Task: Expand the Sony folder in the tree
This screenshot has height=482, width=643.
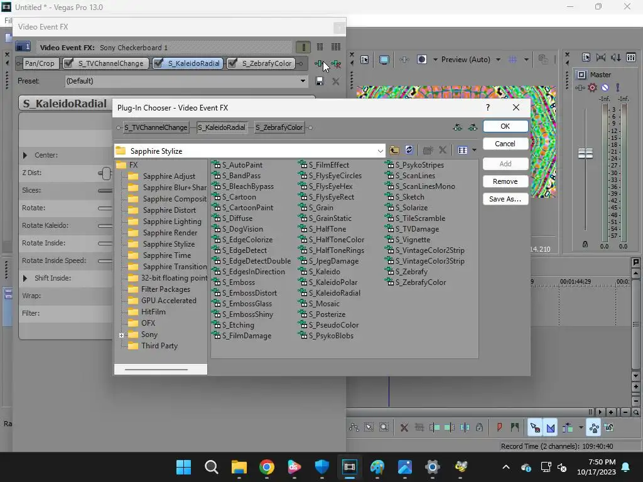Action: (x=121, y=335)
